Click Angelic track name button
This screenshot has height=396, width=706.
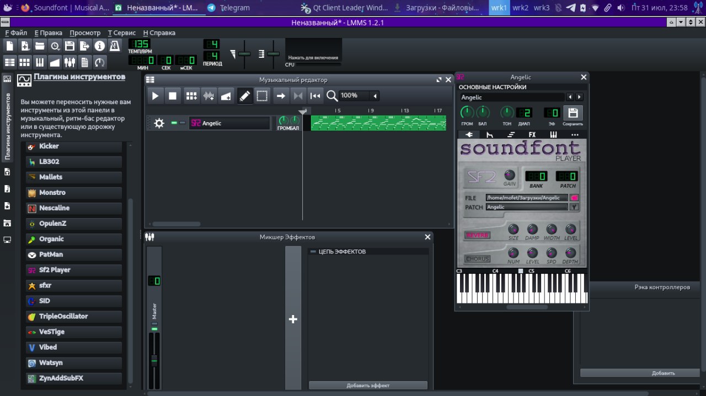(229, 123)
